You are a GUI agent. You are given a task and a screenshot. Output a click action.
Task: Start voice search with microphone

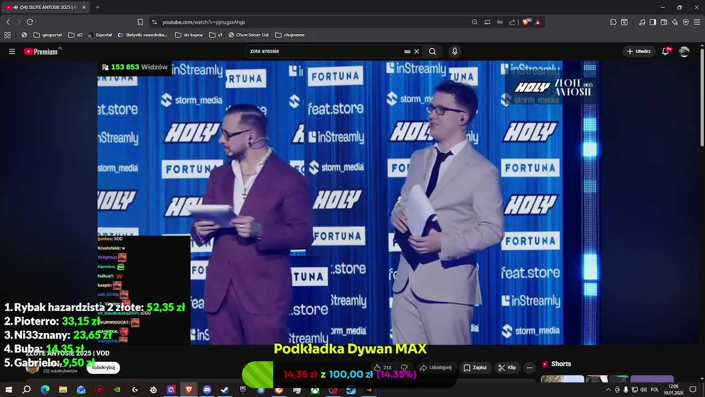[x=454, y=51]
